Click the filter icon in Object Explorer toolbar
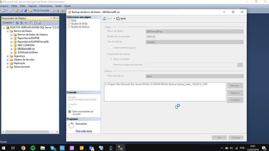Viewport: 269px width, 151px height. [x=30, y=23]
